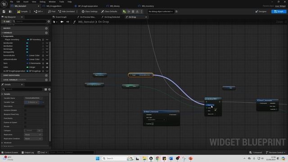Image resolution: width=288 pixels, height=162 pixels.
Task: Collapse the Components category
Action: (x=2, y=36)
